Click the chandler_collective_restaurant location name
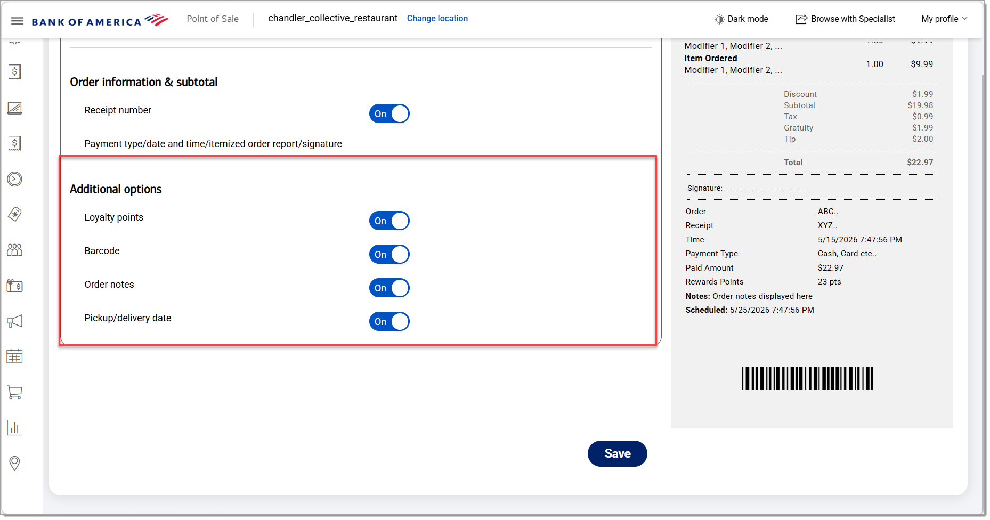The width and height of the screenshot is (990, 520). click(x=333, y=18)
